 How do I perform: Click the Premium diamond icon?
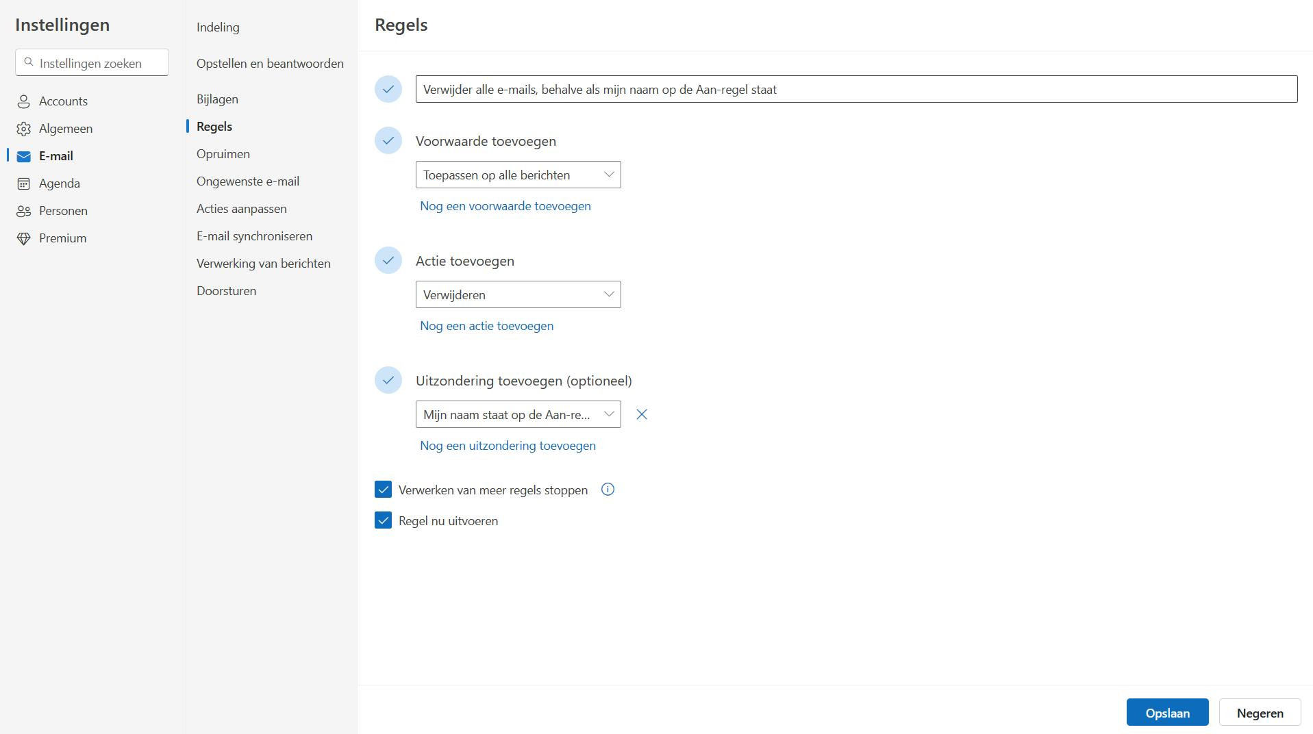(x=24, y=238)
